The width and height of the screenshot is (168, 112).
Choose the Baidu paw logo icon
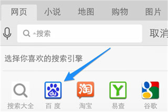tap(53, 90)
